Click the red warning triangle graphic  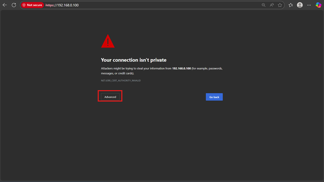click(x=108, y=41)
